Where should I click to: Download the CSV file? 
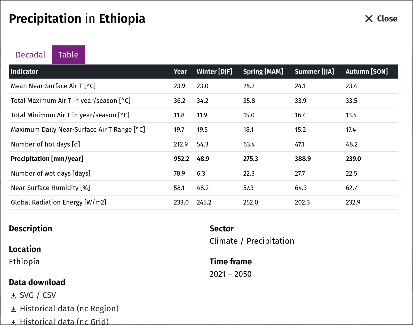(x=49, y=295)
